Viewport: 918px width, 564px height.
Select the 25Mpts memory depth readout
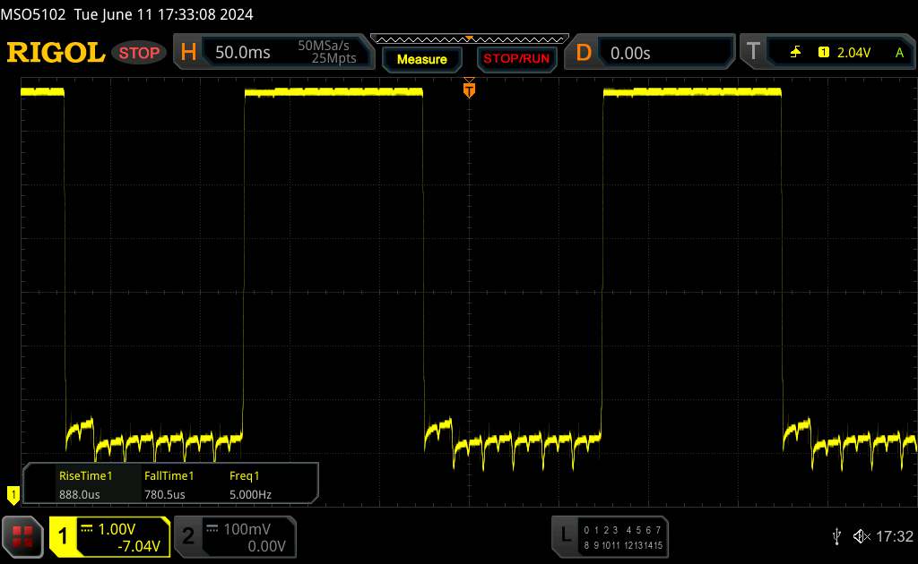tap(333, 58)
